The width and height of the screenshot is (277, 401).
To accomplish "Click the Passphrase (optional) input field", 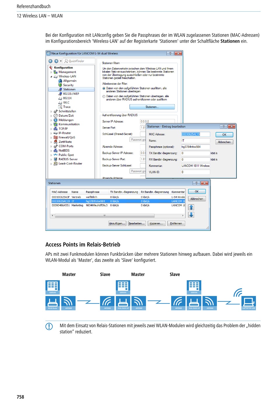I will point(195,147).
